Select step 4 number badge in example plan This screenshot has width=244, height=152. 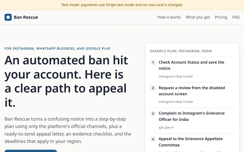coord(153,139)
